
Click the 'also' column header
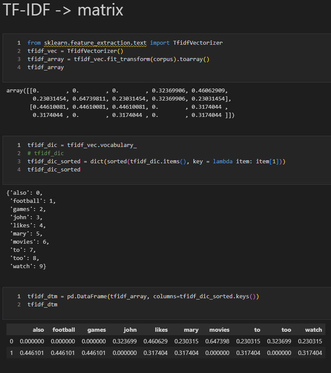pyautogui.click(x=38, y=330)
